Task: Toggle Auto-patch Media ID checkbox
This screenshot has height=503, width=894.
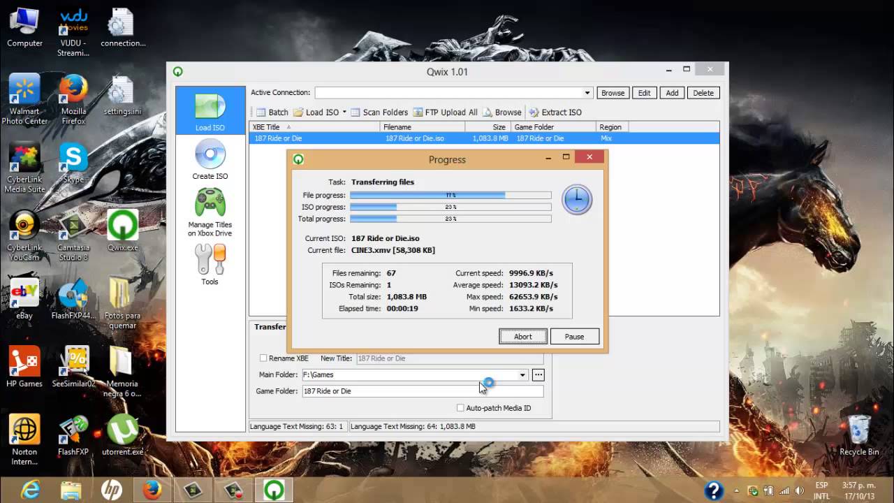Action: [x=460, y=408]
